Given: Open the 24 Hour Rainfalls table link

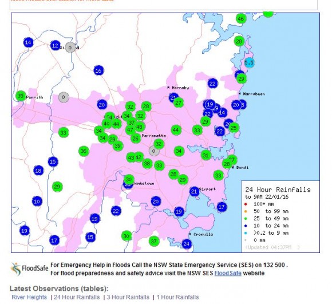Looking at the screenshot, I should 77,297.
